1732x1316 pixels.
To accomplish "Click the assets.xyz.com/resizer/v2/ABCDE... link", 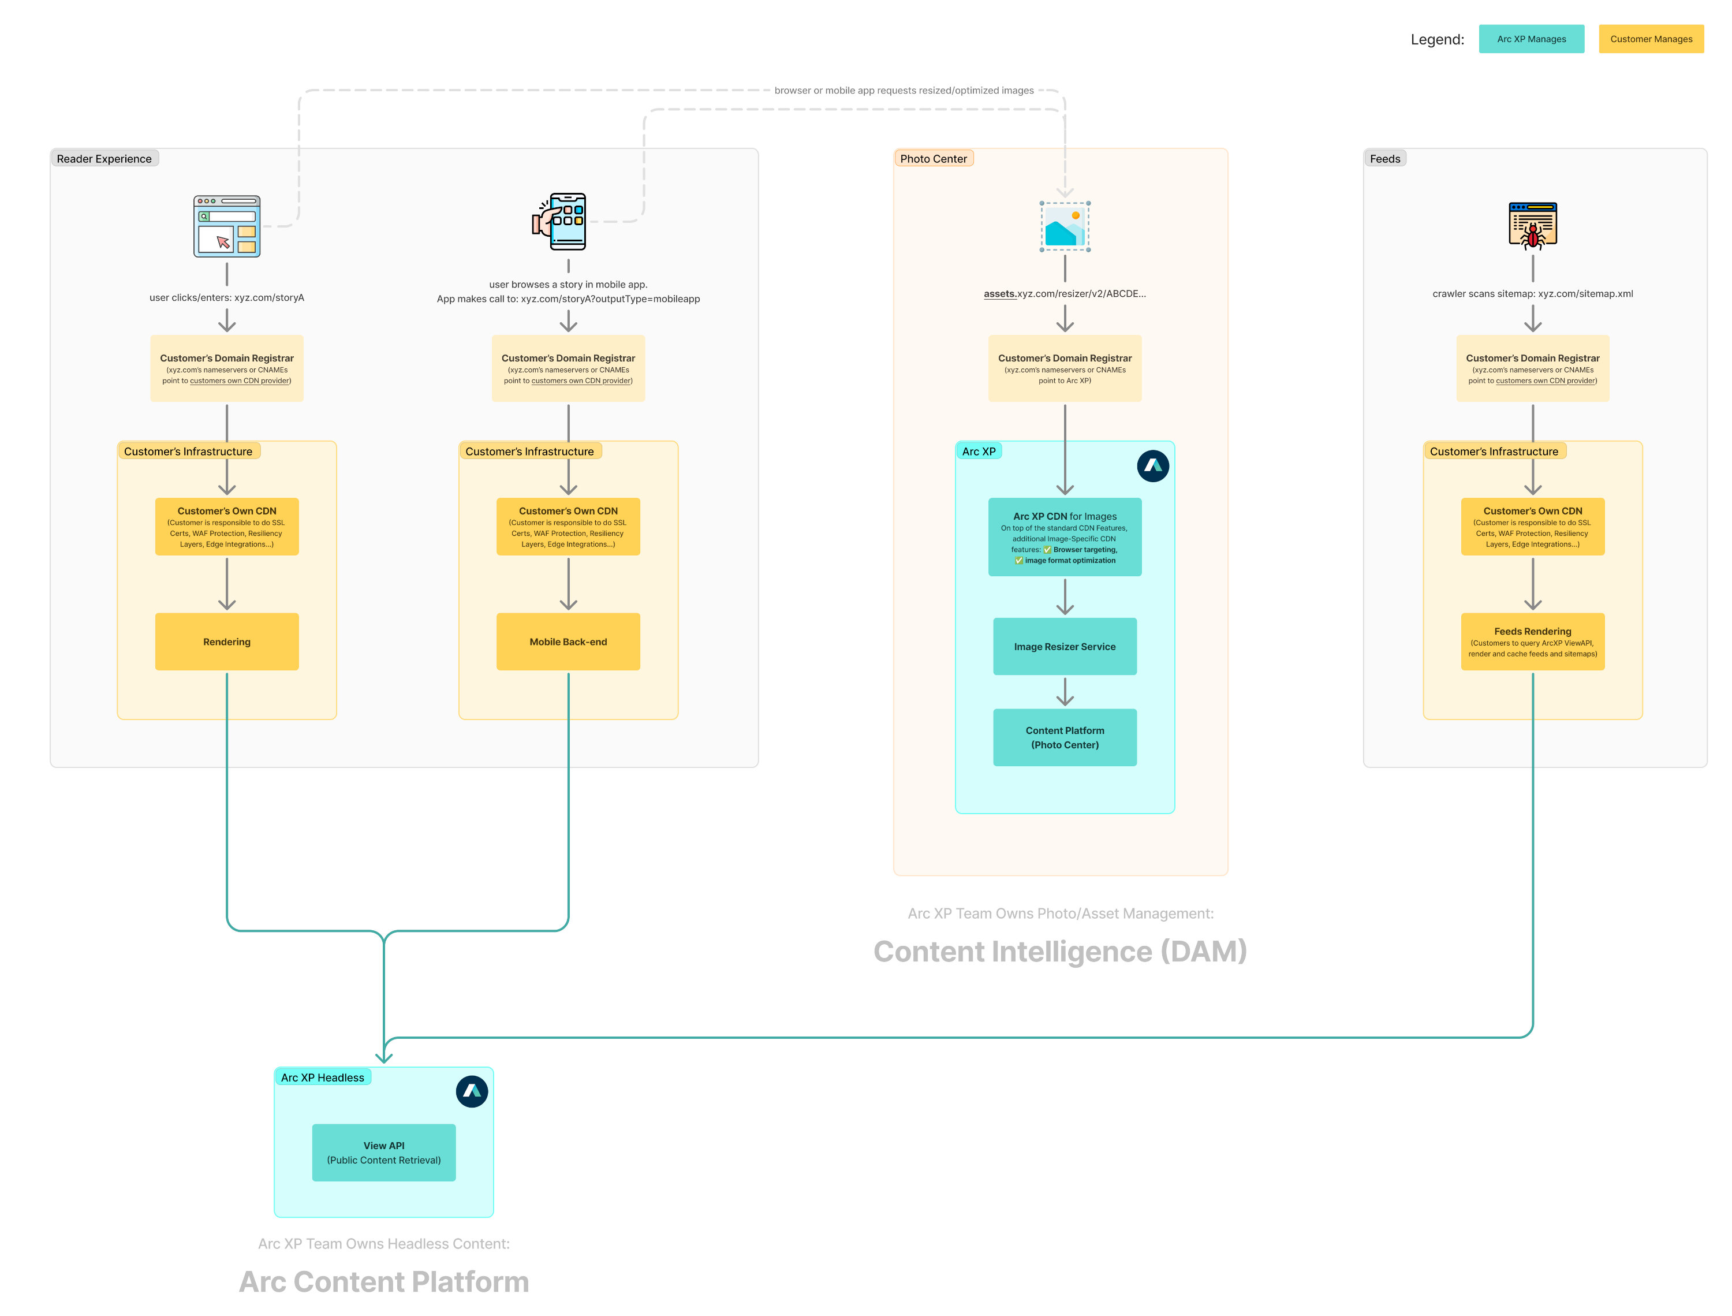I will (1065, 294).
